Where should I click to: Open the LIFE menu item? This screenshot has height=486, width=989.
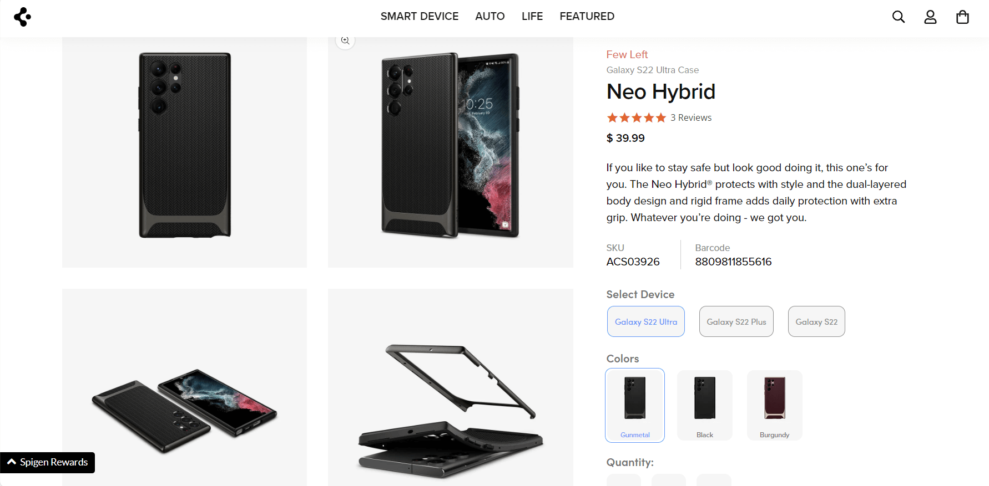click(532, 17)
